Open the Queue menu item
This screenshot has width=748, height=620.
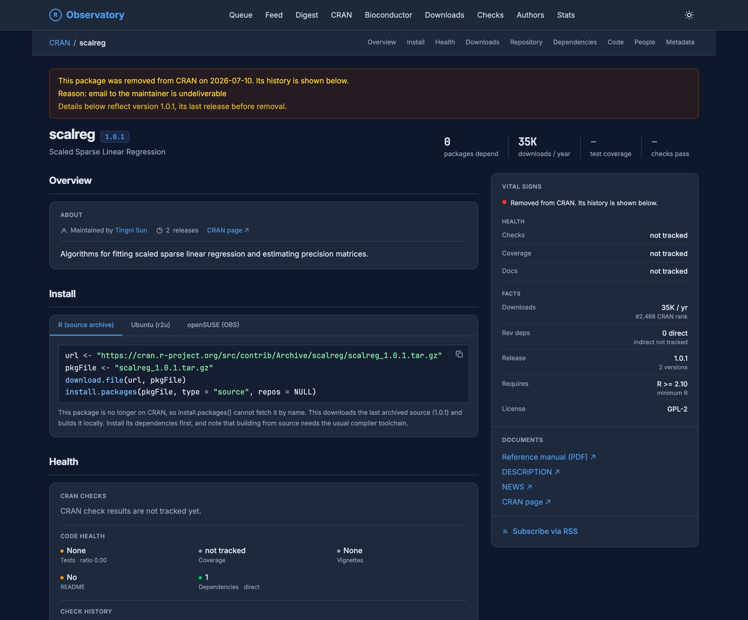pos(241,15)
